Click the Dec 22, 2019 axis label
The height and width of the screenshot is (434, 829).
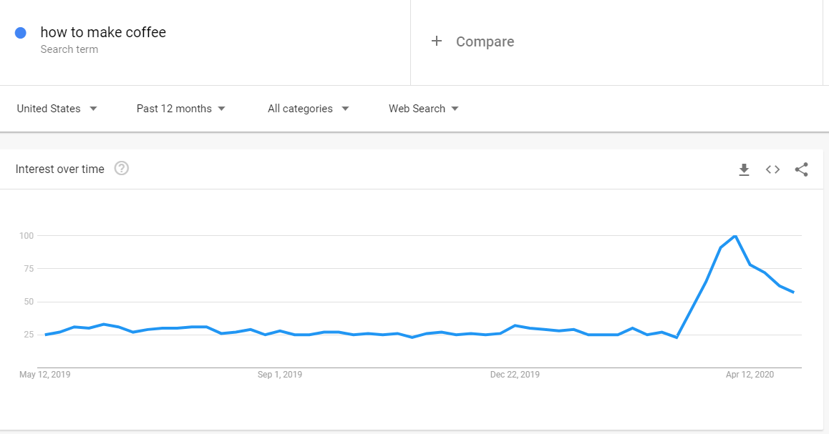coord(515,375)
